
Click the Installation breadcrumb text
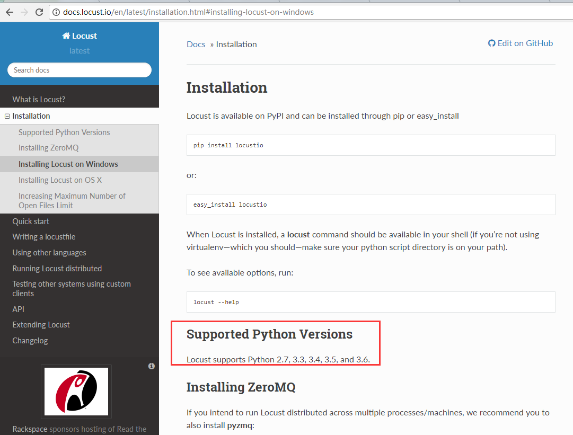(236, 45)
